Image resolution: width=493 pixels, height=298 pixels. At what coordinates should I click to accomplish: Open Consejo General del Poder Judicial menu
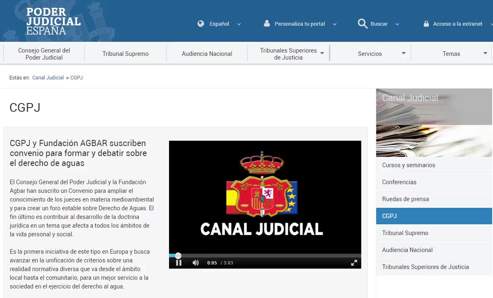pos(44,54)
